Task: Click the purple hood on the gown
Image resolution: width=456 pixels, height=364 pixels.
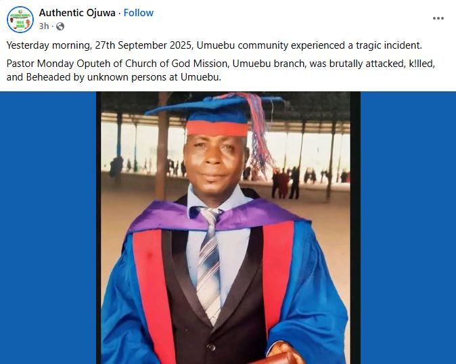Action: 218,215
